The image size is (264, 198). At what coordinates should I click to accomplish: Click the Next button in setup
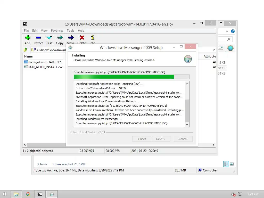click(161, 139)
